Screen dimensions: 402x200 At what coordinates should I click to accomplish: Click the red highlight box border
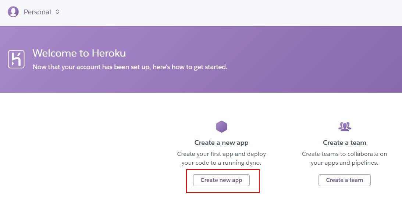pos(223,169)
